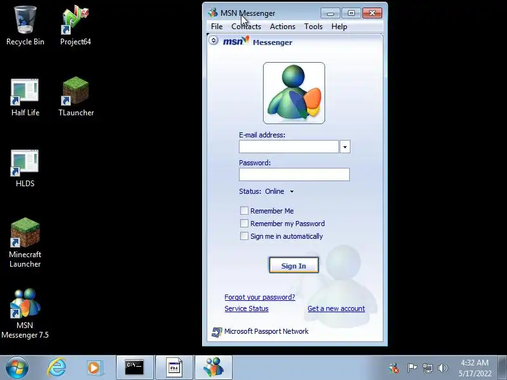507x380 pixels.
Task: Select the TLauncher desktop shortcut
Action: point(76,96)
